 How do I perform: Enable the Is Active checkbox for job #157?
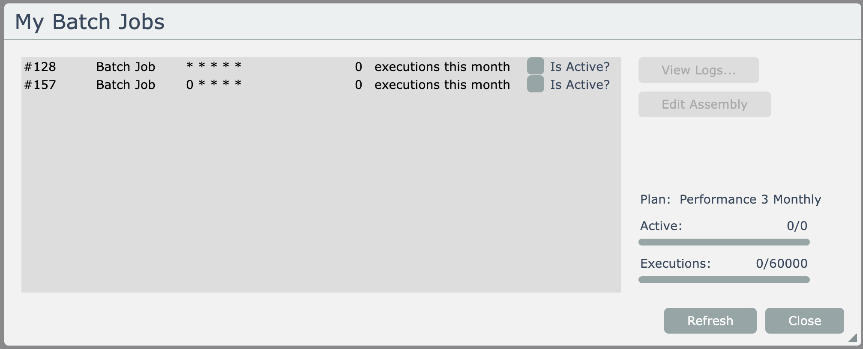click(535, 84)
